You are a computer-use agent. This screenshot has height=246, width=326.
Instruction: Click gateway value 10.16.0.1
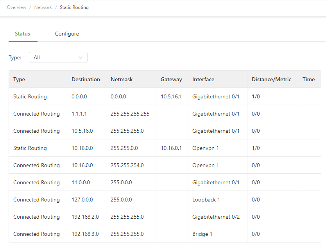(171, 148)
